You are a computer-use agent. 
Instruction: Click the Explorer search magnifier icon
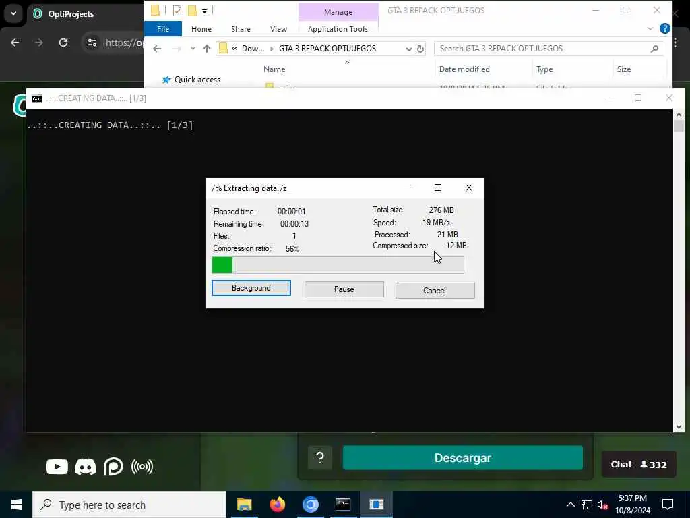coord(654,49)
